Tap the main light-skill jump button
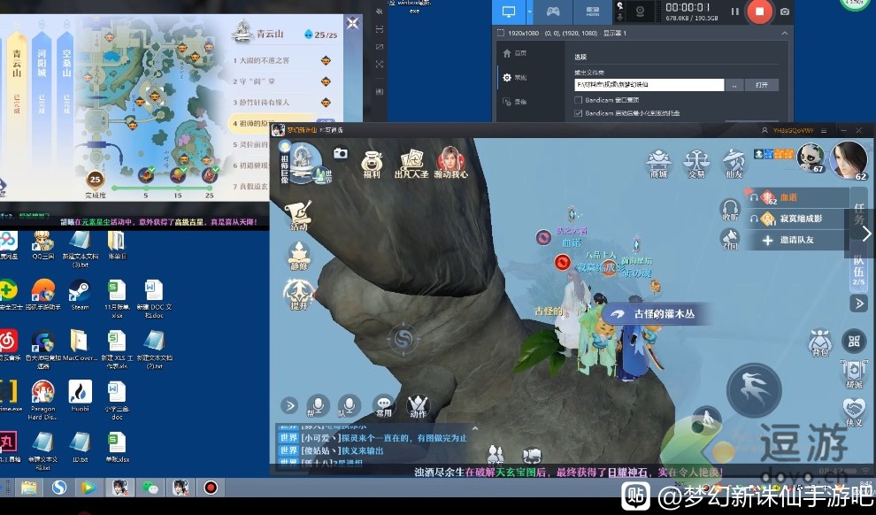 click(x=754, y=390)
